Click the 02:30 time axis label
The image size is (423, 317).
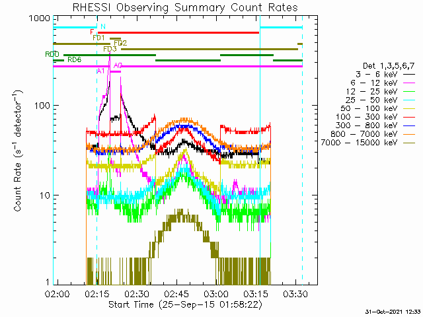pos(137,293)
